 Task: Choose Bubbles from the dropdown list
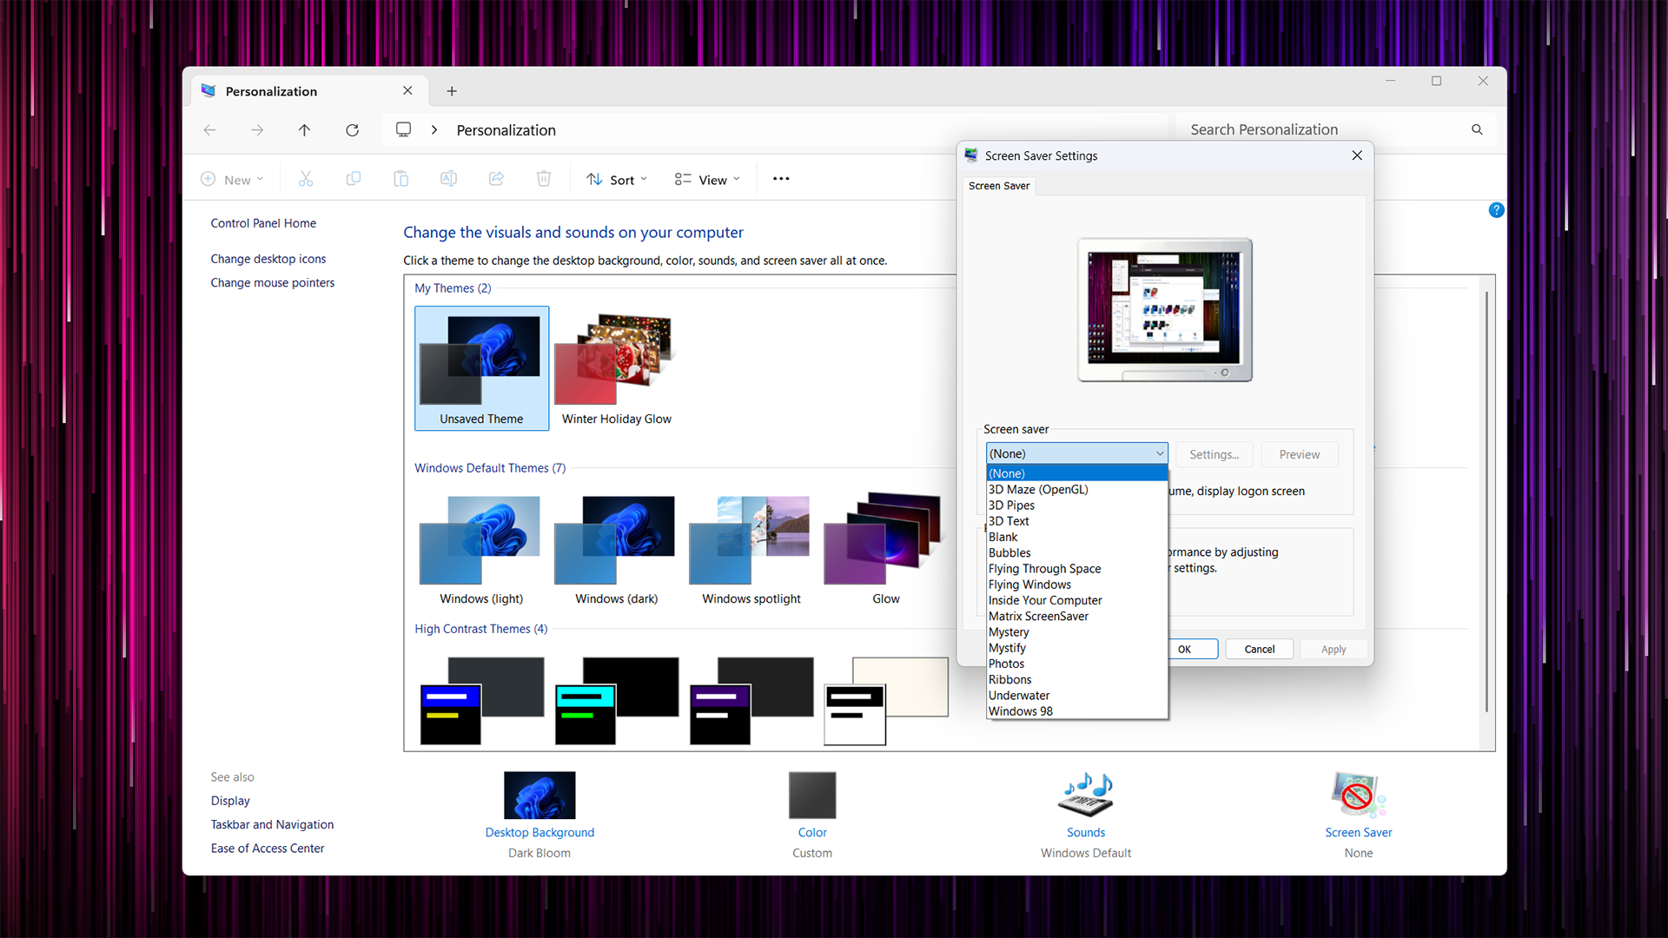[1076, 553]
